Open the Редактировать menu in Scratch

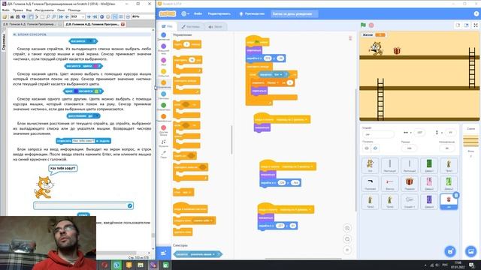tap(219, 13)
